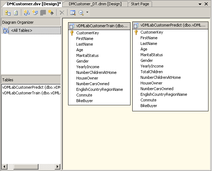Click the Diagram Organizer pane header
Image resolution: width=212 pixels, height=171 pixels.
(31, 22)
